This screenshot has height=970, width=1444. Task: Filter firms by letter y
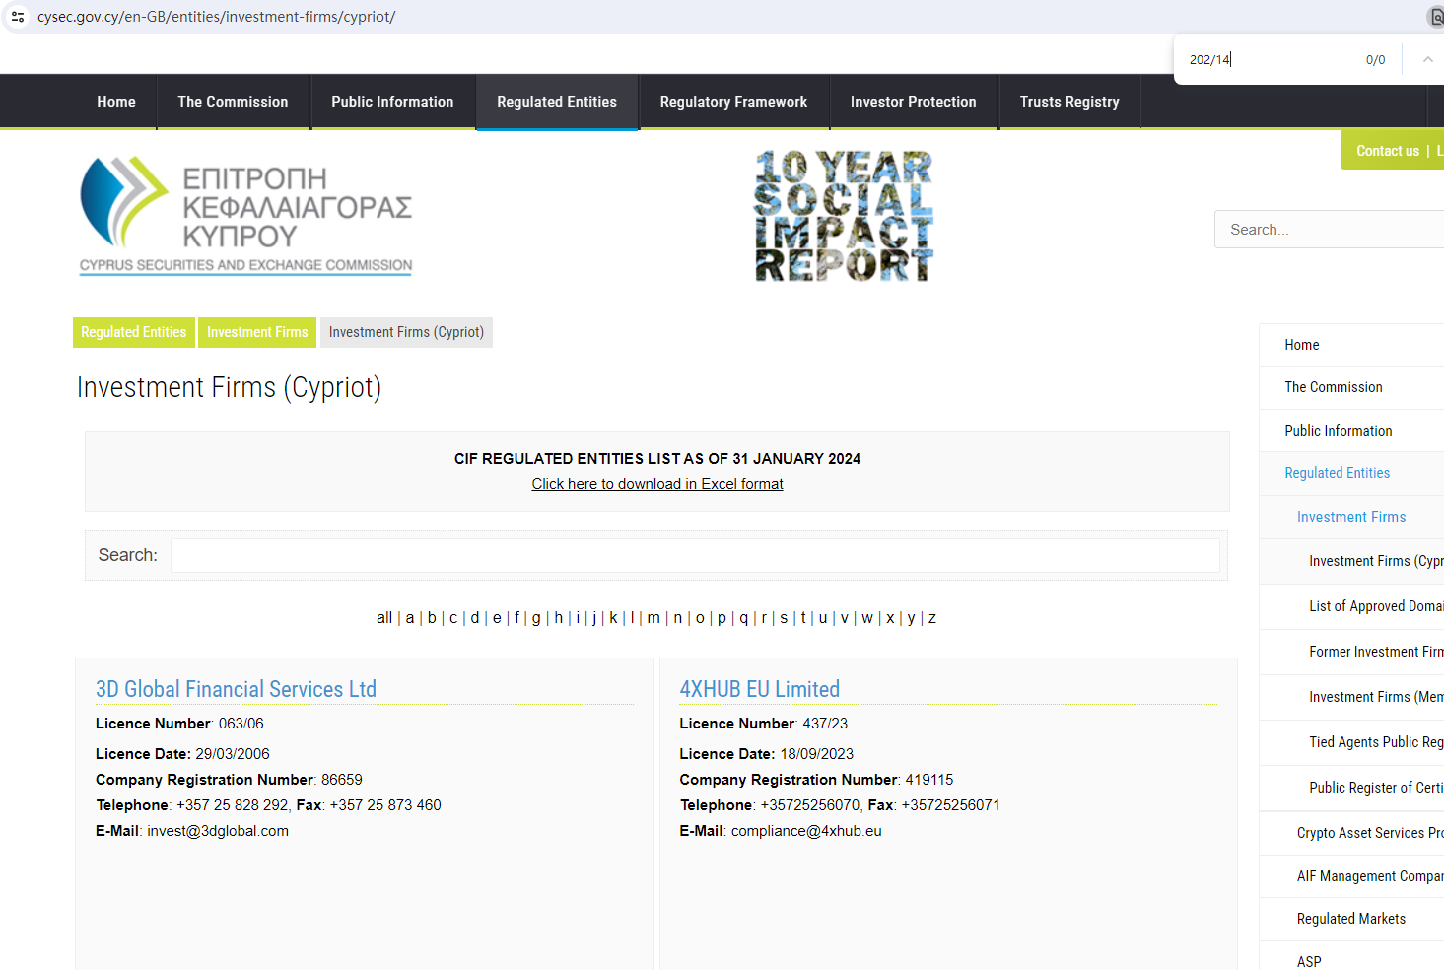coord(911,618)
